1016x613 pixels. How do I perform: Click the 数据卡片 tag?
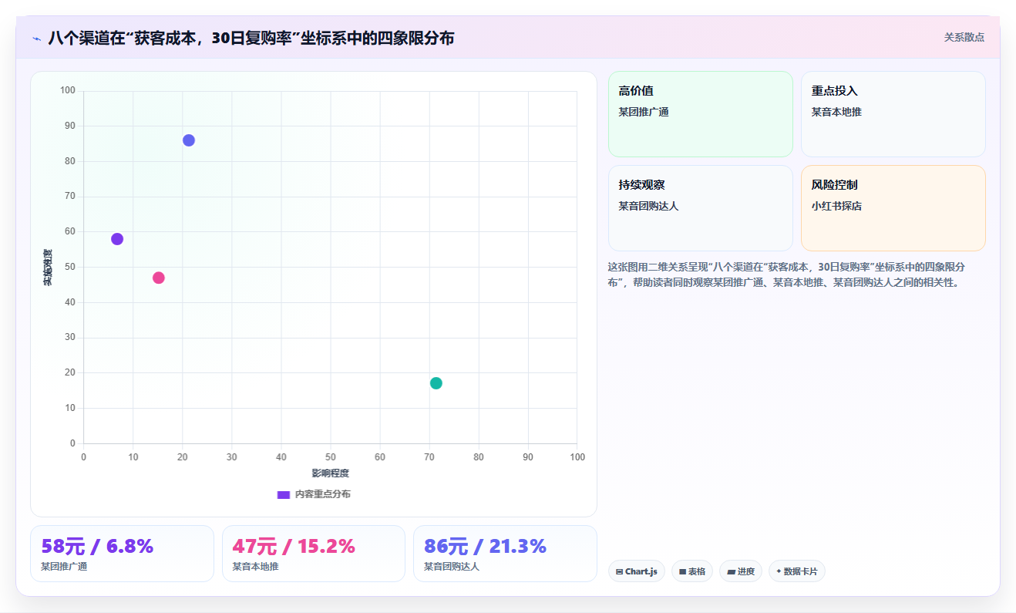(797, 571)
